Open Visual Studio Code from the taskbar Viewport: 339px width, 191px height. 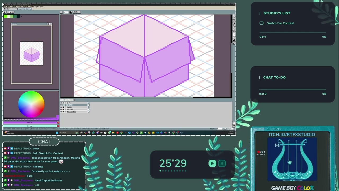pos(157,132)
